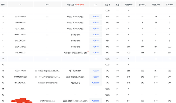The image size is (176, 103).
Task: Click the average latency value 202
Action: tap(169, 47)
